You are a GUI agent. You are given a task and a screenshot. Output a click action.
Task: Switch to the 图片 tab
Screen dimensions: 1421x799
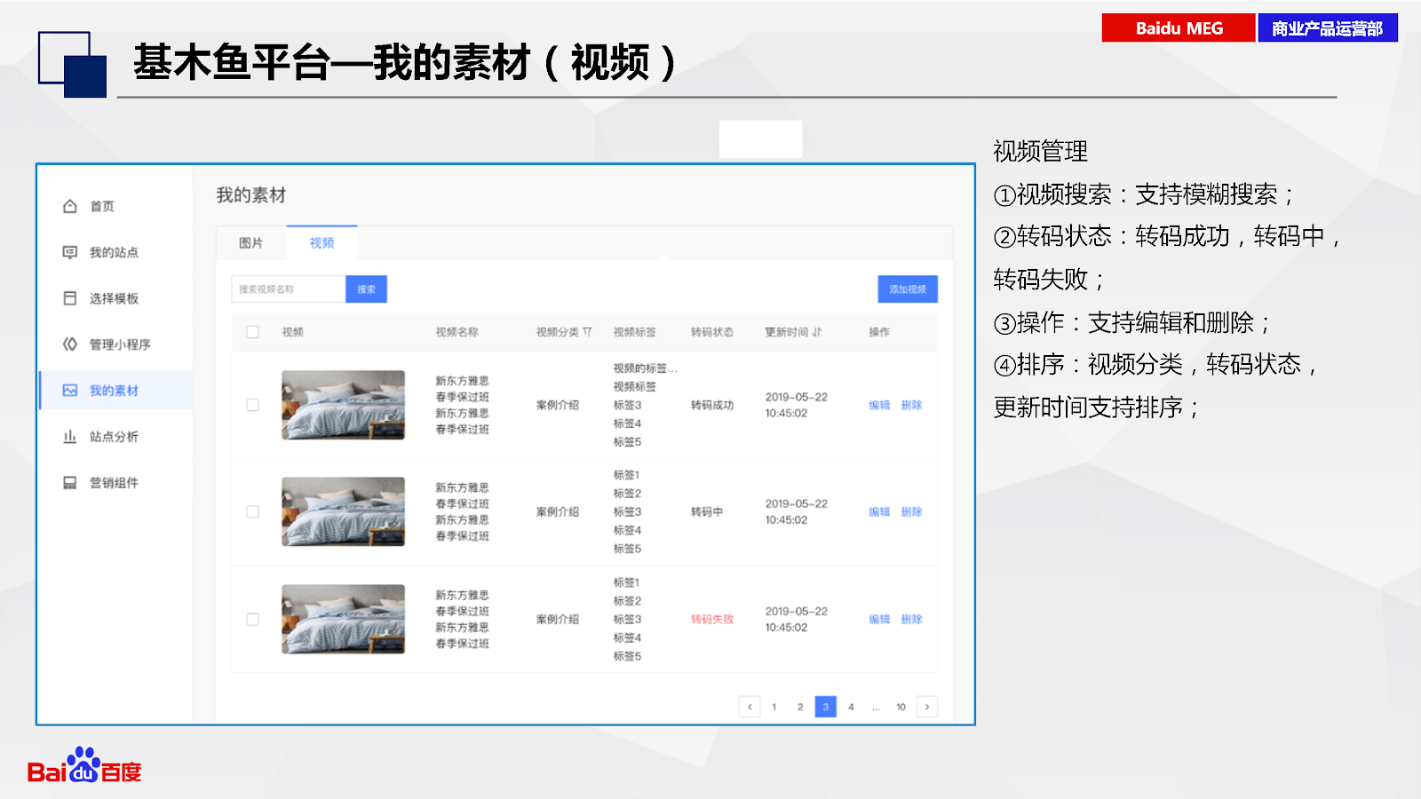(251, 243)
